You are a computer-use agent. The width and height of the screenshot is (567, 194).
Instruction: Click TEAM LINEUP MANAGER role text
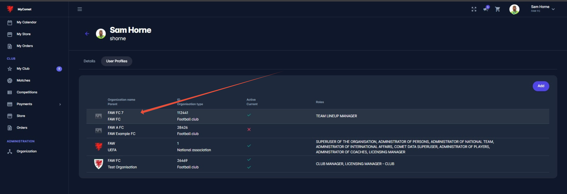[336, 116]
